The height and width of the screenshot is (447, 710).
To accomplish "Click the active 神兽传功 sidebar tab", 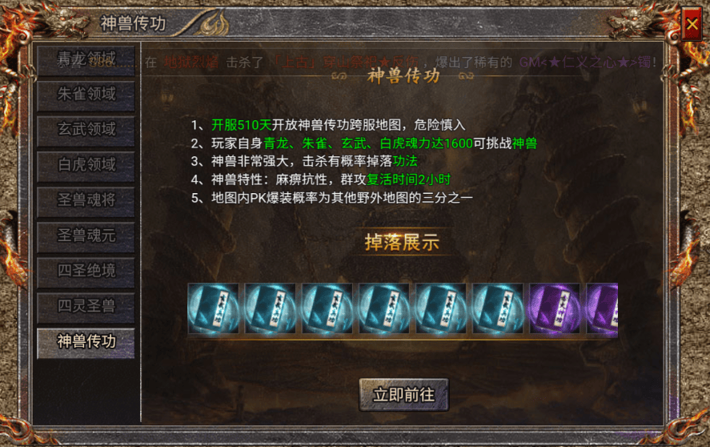I will (86, 342).
